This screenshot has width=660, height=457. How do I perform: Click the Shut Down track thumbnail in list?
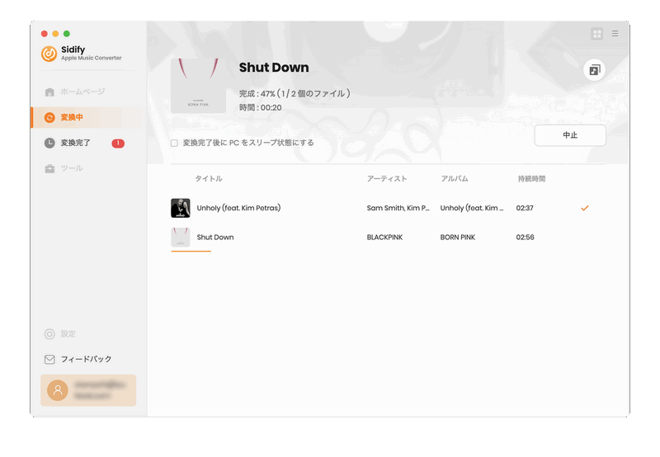click(181, 238)
